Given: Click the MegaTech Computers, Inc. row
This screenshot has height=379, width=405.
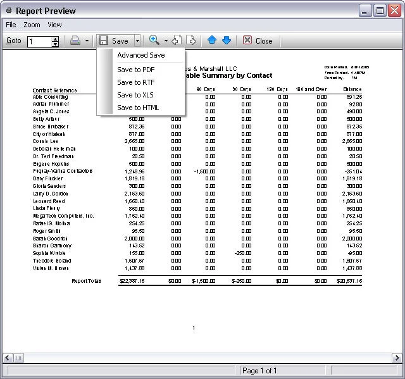Looking at the screenshot, I should coord(63,216).
